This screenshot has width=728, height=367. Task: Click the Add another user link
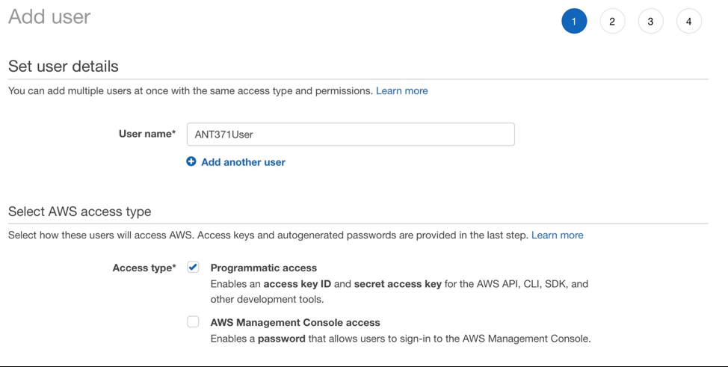click(x=243, y=162)
